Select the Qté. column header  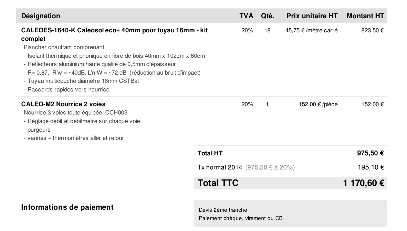268,16
